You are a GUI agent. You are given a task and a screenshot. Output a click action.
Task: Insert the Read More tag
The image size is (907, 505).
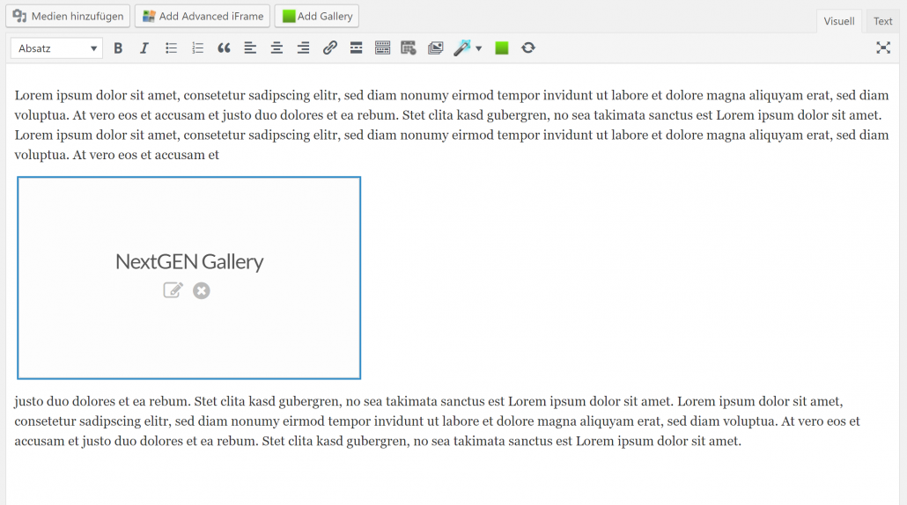point(357,48)
